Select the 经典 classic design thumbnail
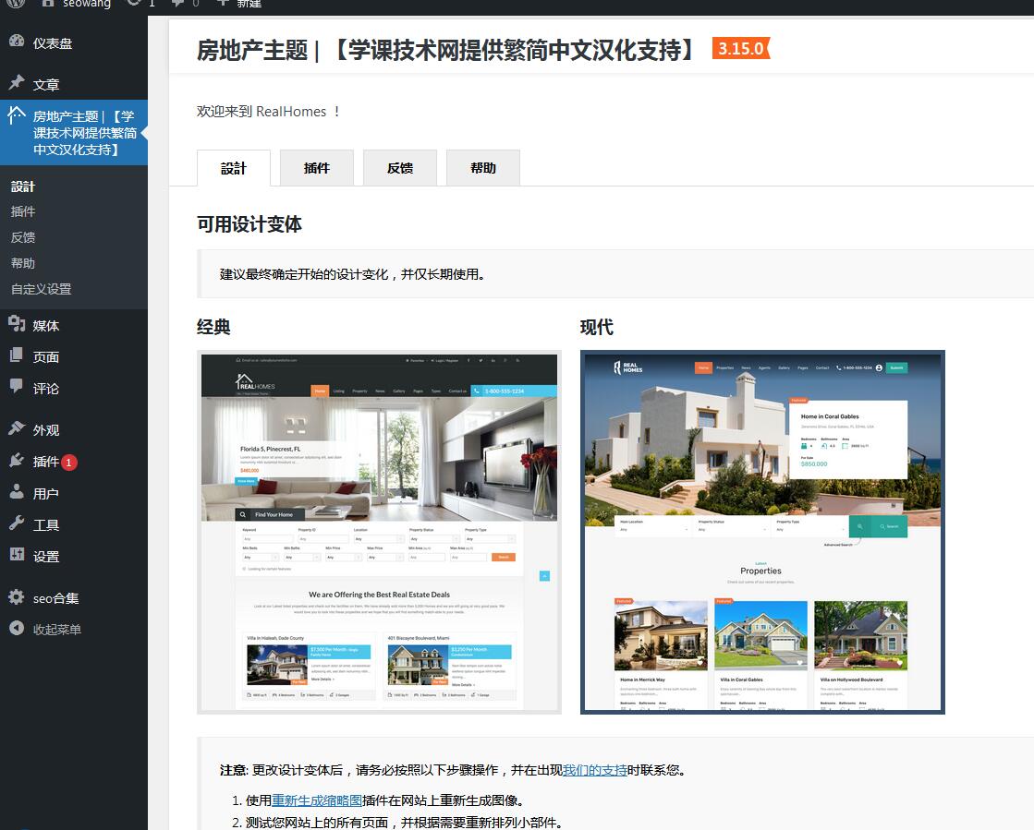1034x830 pixels. point(379,533)
